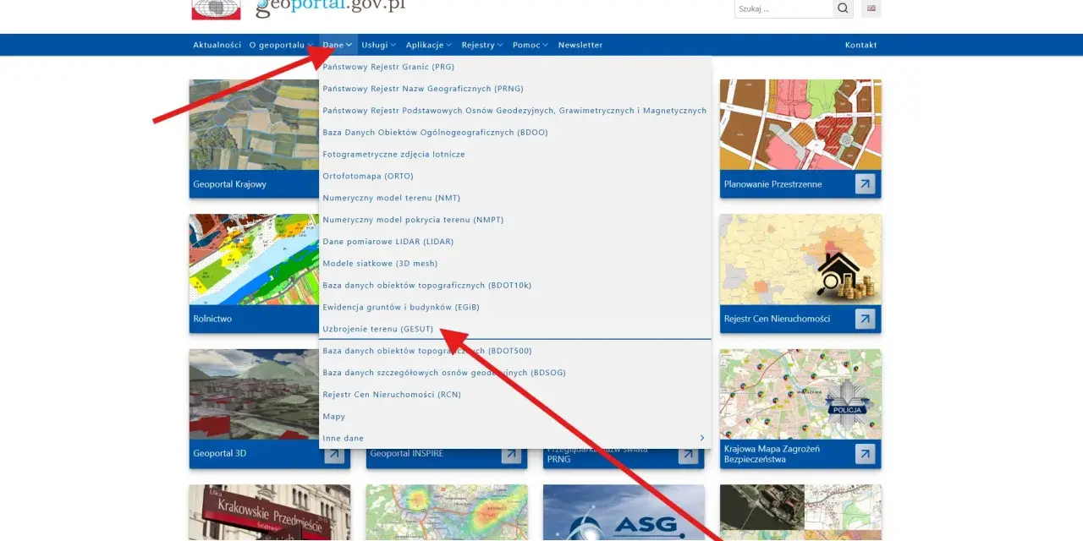
Task: Open the Geoportal Krajowy tile
Action: [x=254, y=139]
